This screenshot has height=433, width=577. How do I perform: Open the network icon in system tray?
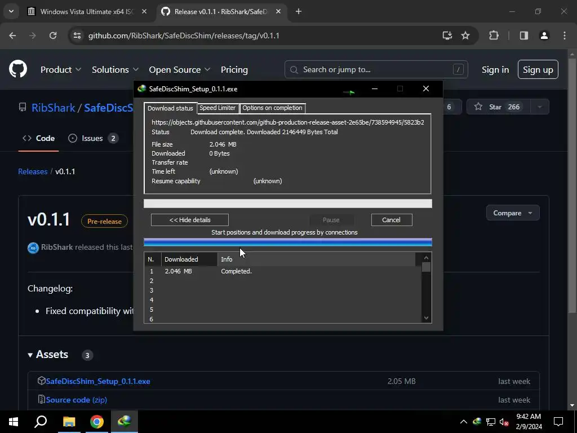coord(491,422)
